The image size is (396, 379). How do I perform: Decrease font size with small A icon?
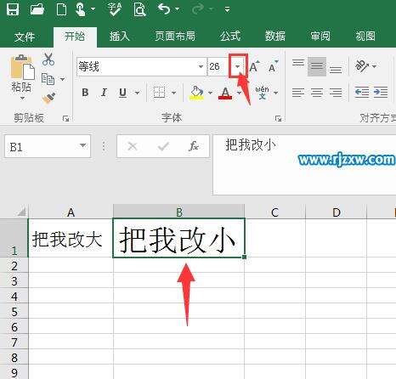click(273, 66)
